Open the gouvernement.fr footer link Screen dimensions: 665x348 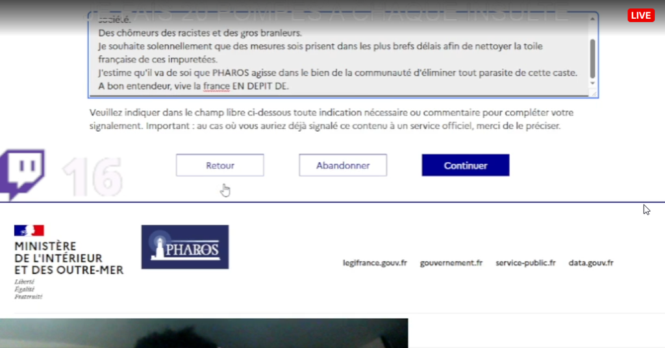point(451,263)
